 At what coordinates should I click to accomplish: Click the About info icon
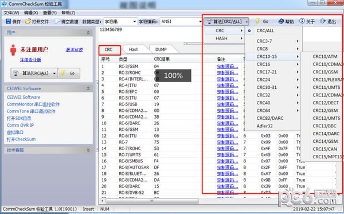pos(302,21)
